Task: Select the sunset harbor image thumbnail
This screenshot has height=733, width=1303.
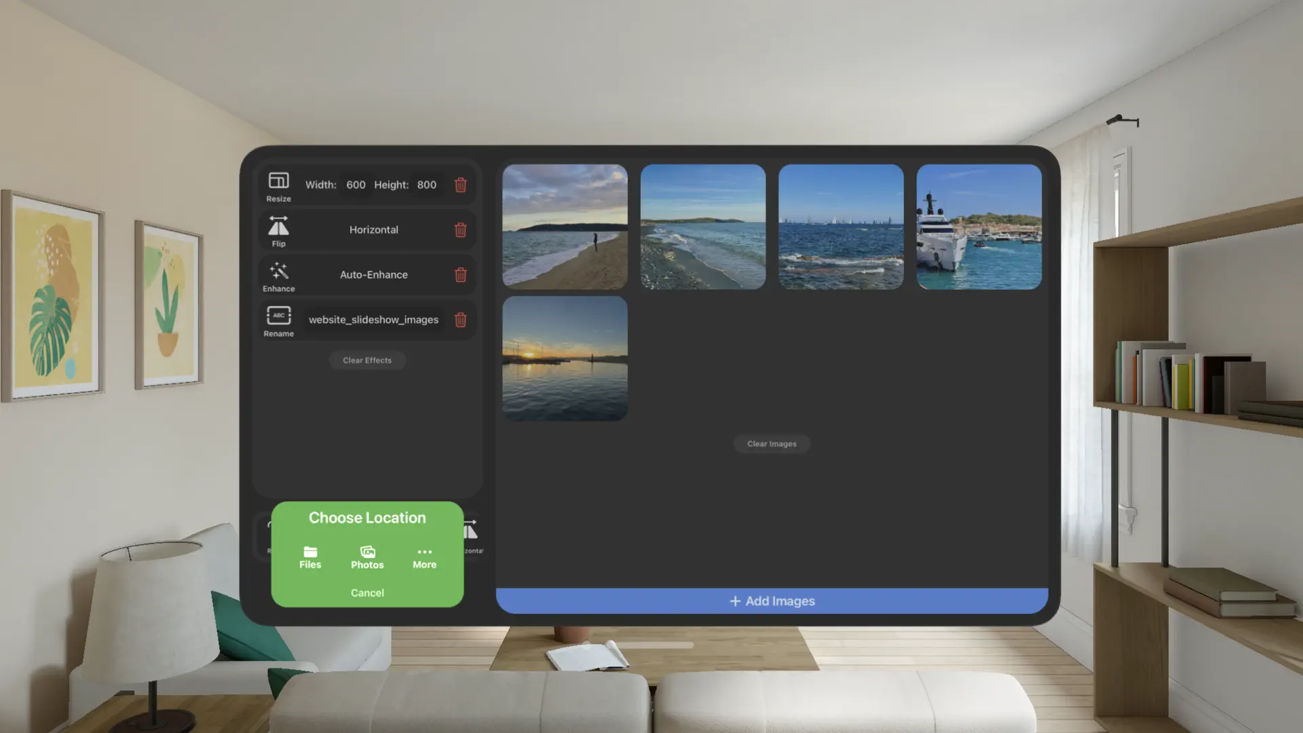Action: pyautogui.click(x=565, y=360)
